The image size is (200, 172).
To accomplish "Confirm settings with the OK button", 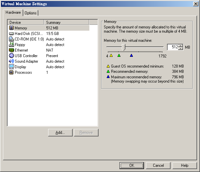I will (x=132, y=165).
